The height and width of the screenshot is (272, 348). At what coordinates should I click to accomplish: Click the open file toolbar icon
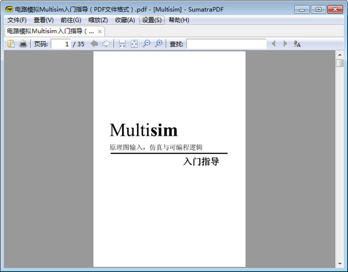(x=11, y=44)
